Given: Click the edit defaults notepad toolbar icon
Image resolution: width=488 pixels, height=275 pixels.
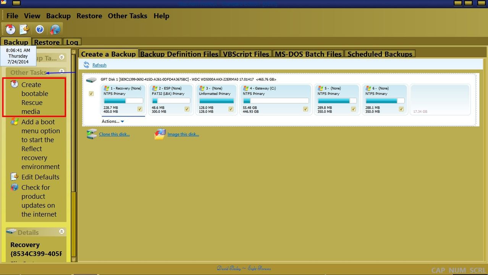Looking at the screenshot, I should (24, 29).
